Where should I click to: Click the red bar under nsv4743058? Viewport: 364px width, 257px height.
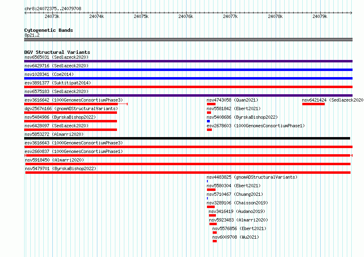tap(211, 104)
